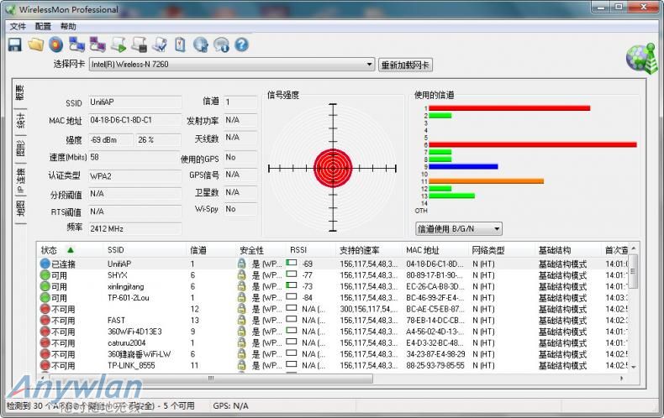Click the blue question mark help icon
664x418 pixels.
pos(241,44)
